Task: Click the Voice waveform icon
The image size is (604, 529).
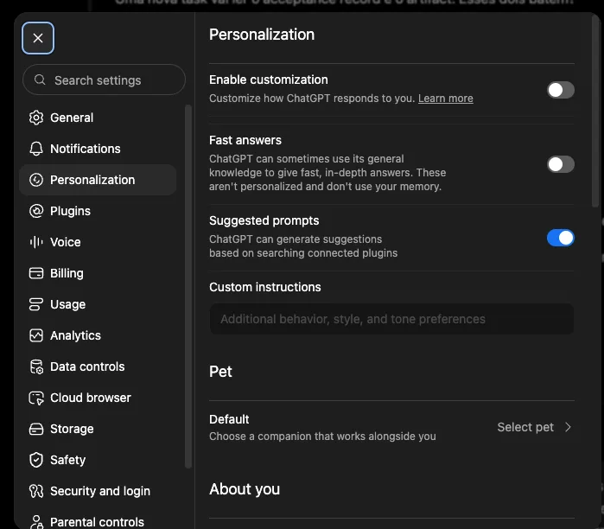Action: coord(36,242)
